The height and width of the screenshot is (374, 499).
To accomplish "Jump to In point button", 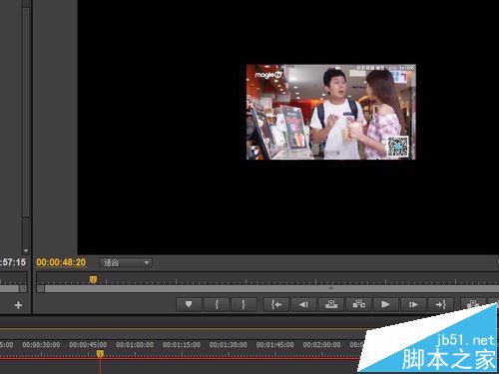I will [x=276, y=304].
